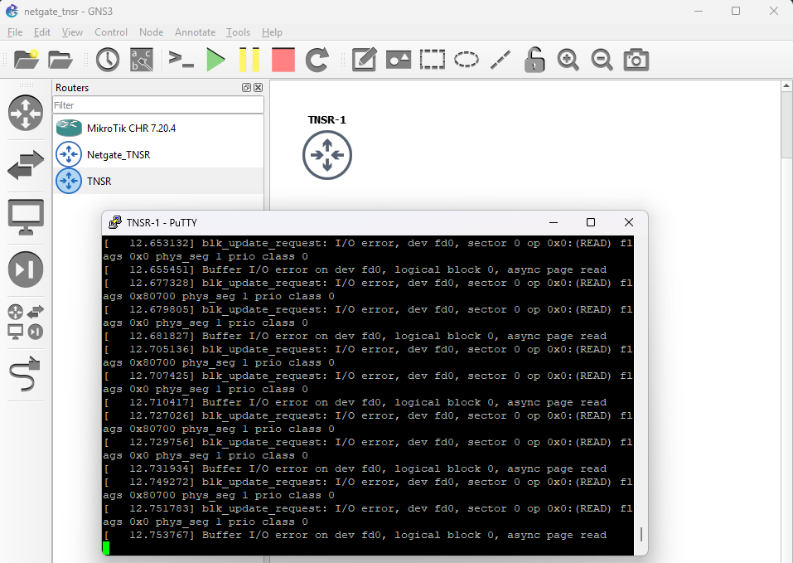Toggle show interface labels icon
This screenshot has height=563, width=793.
142,60
